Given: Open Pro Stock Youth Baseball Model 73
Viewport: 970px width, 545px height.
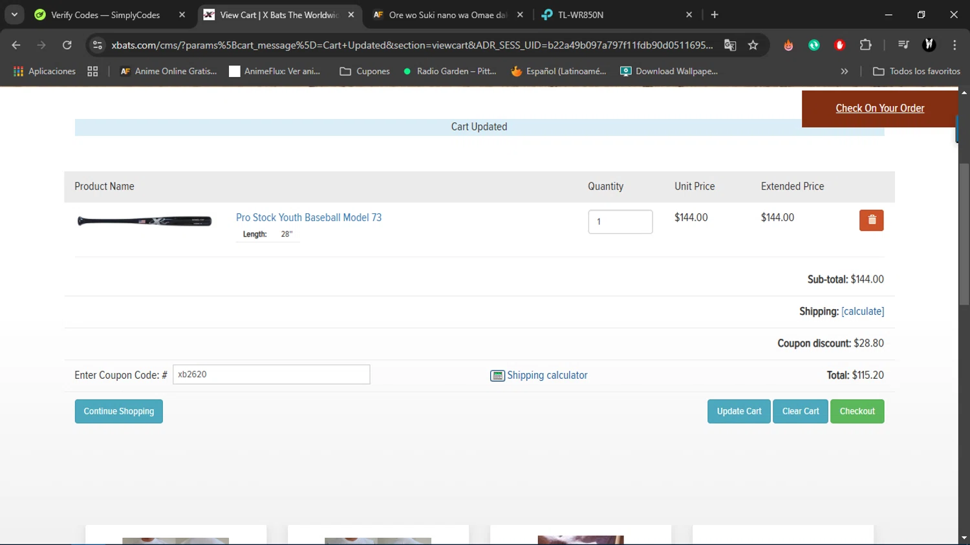Looking at the screenshot, I should 308,218.
